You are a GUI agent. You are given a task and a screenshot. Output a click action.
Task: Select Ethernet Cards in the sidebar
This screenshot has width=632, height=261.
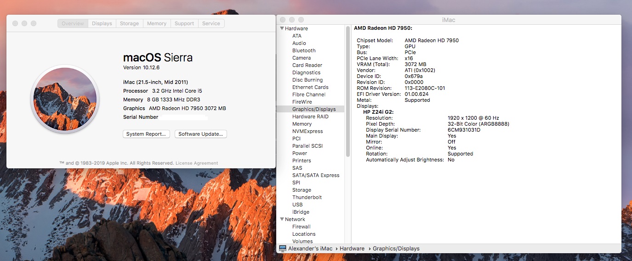310,87
